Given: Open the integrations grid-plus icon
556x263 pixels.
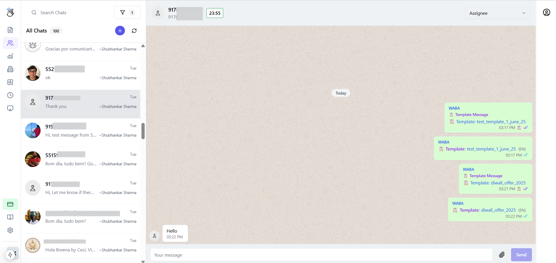Looking at the screenshot, I should [10, 82].
